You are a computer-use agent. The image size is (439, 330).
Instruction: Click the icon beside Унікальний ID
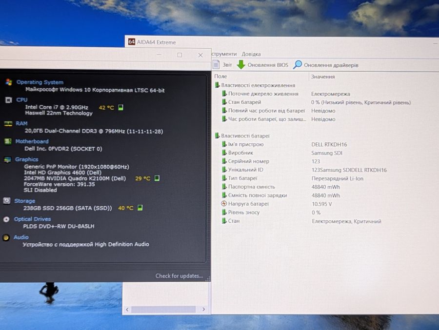[x=224, y=170]
